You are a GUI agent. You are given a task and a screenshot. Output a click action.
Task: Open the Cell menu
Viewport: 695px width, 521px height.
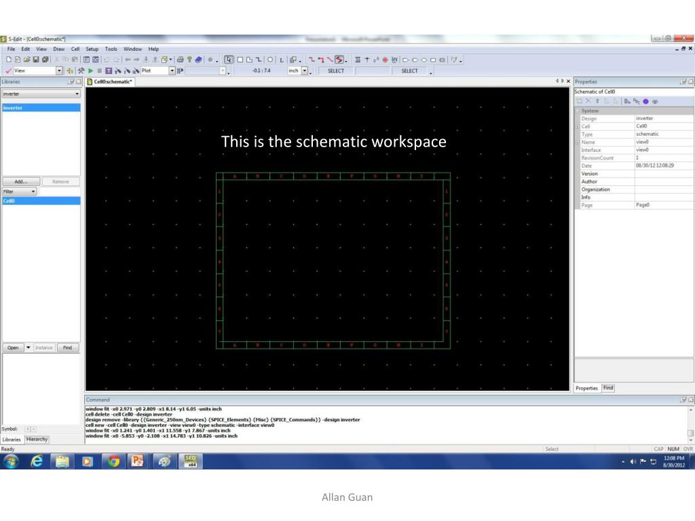75,49
